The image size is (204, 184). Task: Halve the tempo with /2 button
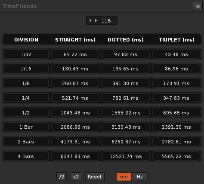[62, 177]
